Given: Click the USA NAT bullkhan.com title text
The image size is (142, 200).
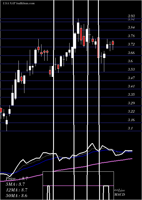Looking at the screenshot, I should tap(19, 3).
